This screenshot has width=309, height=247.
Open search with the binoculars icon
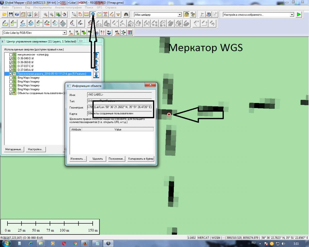[x=126, y=15]
